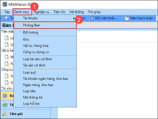Click the MISA Falcon app logo icon
The width and height of the screenshot is (158, 119).
5,5
